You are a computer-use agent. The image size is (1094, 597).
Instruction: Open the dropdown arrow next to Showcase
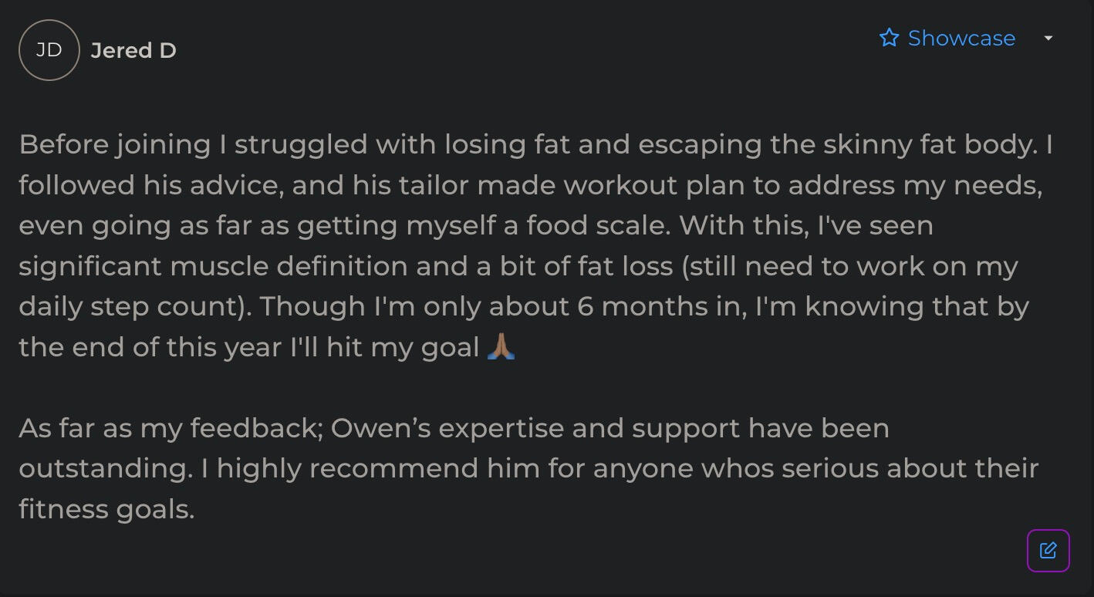tap(1048, 38)
